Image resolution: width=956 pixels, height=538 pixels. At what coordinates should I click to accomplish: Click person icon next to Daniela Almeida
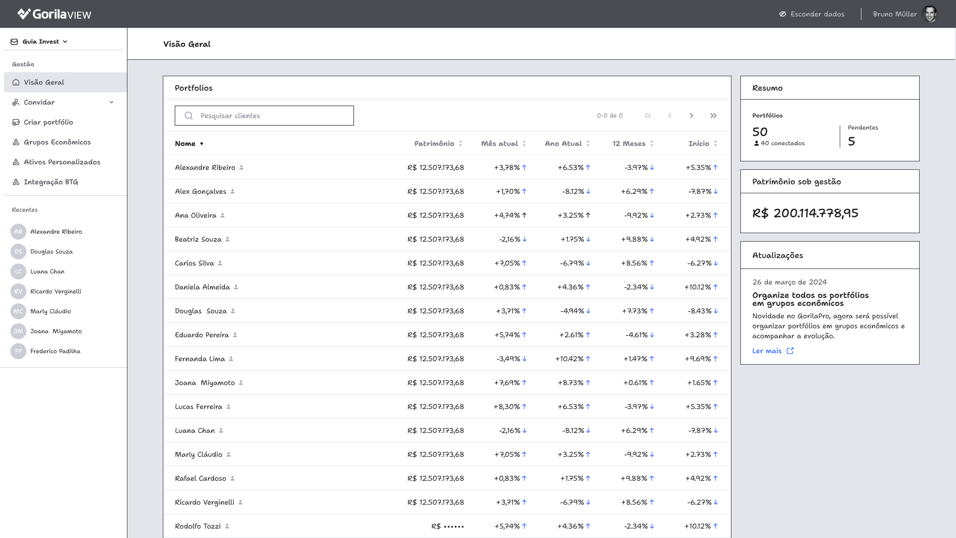pos(236,287)
